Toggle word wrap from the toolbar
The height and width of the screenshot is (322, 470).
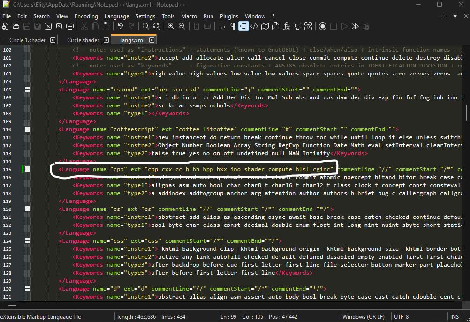coord(222,26)
